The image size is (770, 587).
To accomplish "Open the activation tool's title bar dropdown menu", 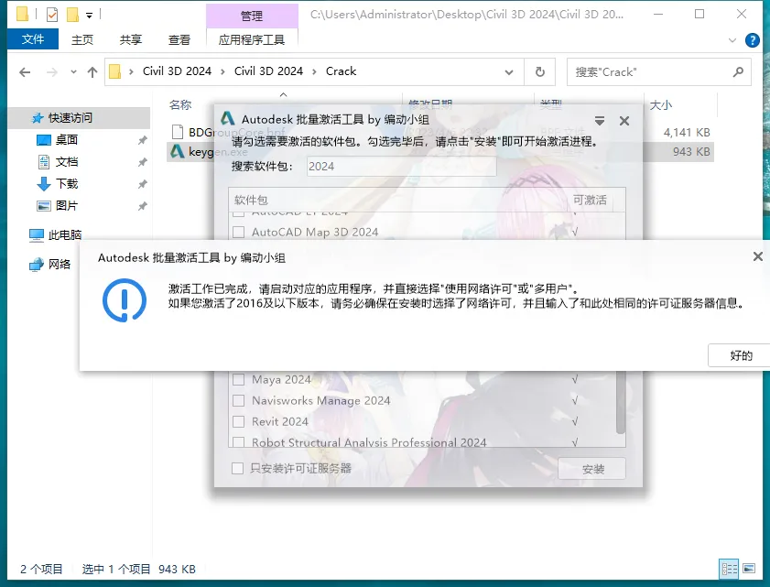I will coord(600,120).
